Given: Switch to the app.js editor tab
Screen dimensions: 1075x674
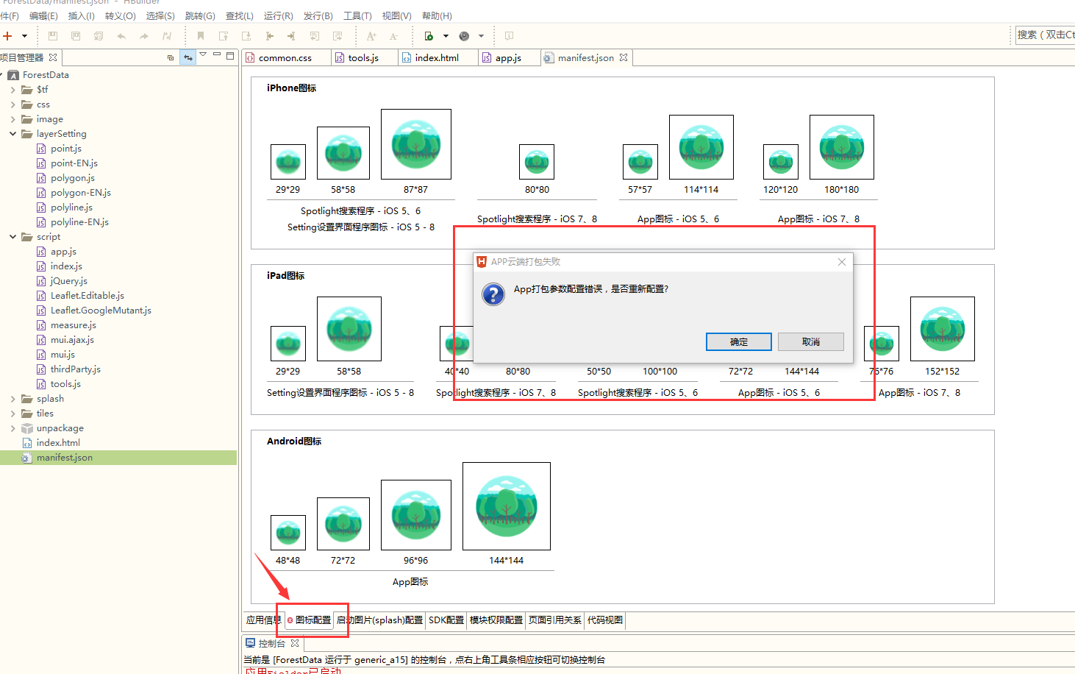Looking at the screenshot, I should 508,58.
